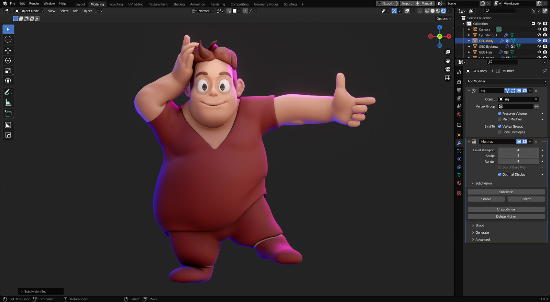Click the Linear subdivision button
550x302 pixels.
(526, 199)
